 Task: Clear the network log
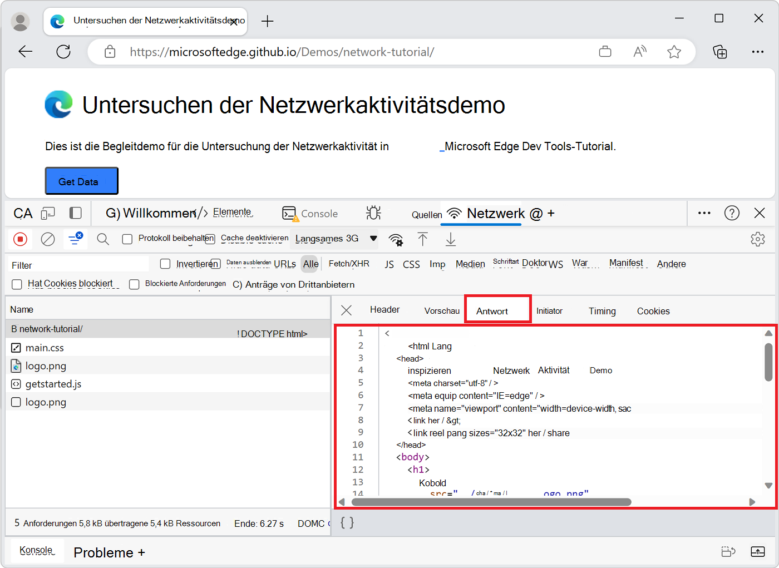point(48,239)
